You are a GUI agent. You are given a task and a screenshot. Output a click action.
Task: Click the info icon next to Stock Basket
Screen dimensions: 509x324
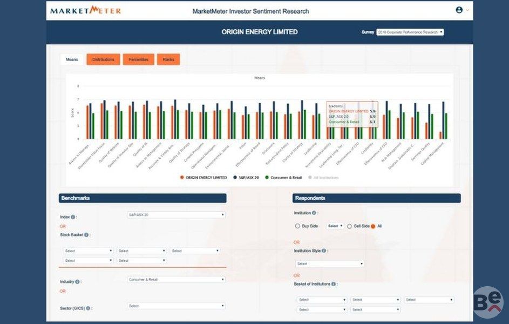86,235
